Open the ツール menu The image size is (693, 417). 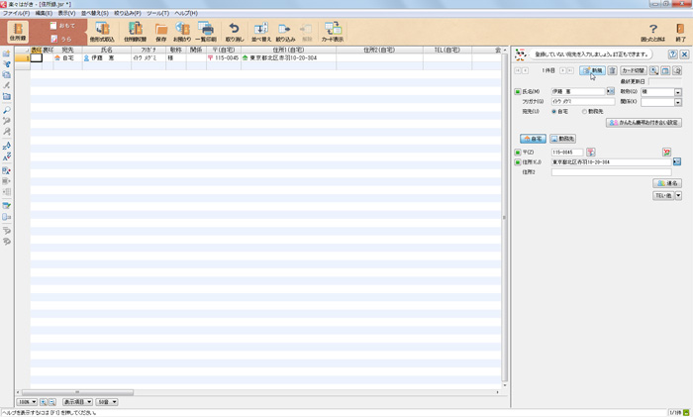[x=157, y=13]
